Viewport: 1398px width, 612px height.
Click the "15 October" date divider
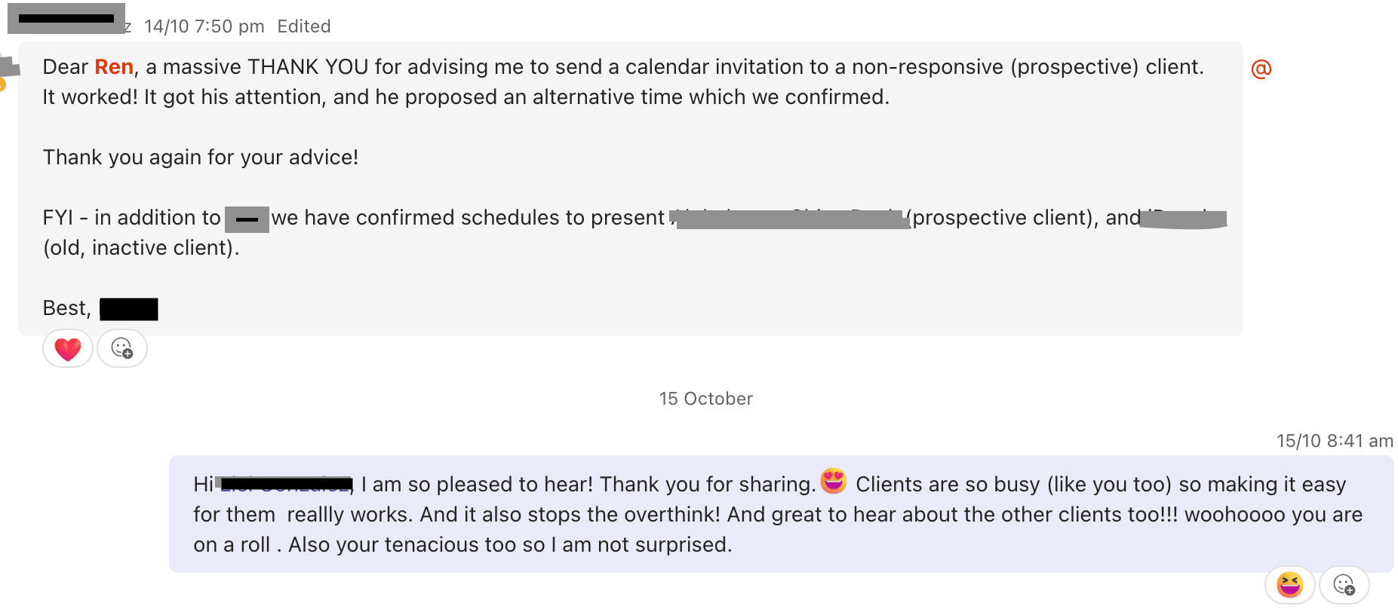tap(705, 399)
